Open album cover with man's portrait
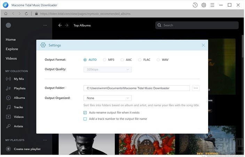The image size is (245, 157). (87, 144)
